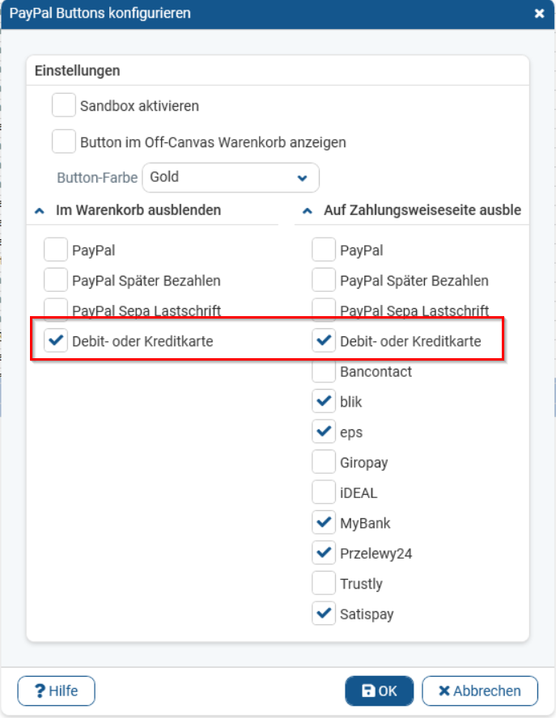The height and width of the screenshot is (718, 556).
Task: Disable the Przelewy24 checkbox
Action: [x=324, y=553]
